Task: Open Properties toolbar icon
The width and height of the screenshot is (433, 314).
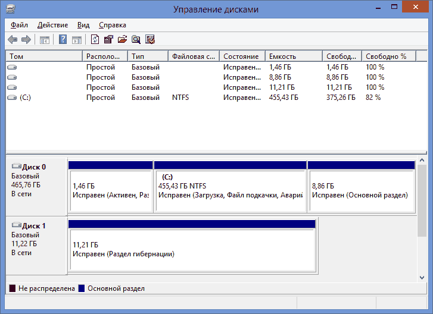Action: pos(108,40)
